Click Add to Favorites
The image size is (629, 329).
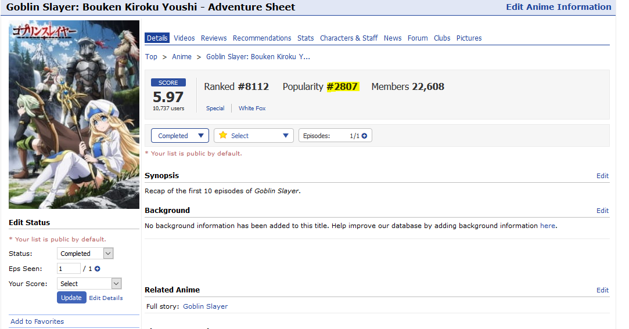pyautogui.click(x=37, y=321)
